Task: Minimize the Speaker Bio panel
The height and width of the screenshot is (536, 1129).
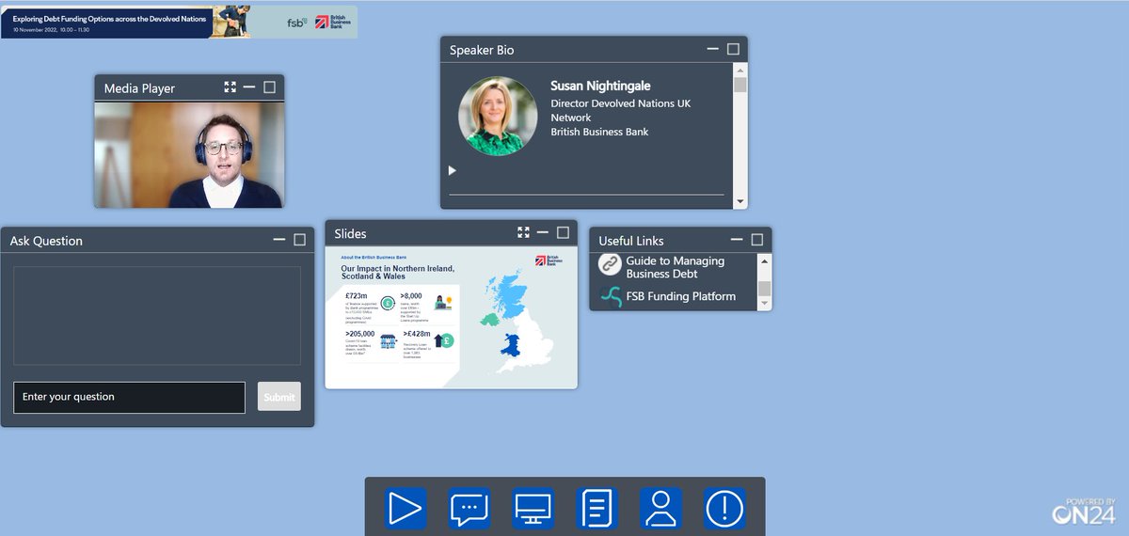Action: tap(713, 49)
